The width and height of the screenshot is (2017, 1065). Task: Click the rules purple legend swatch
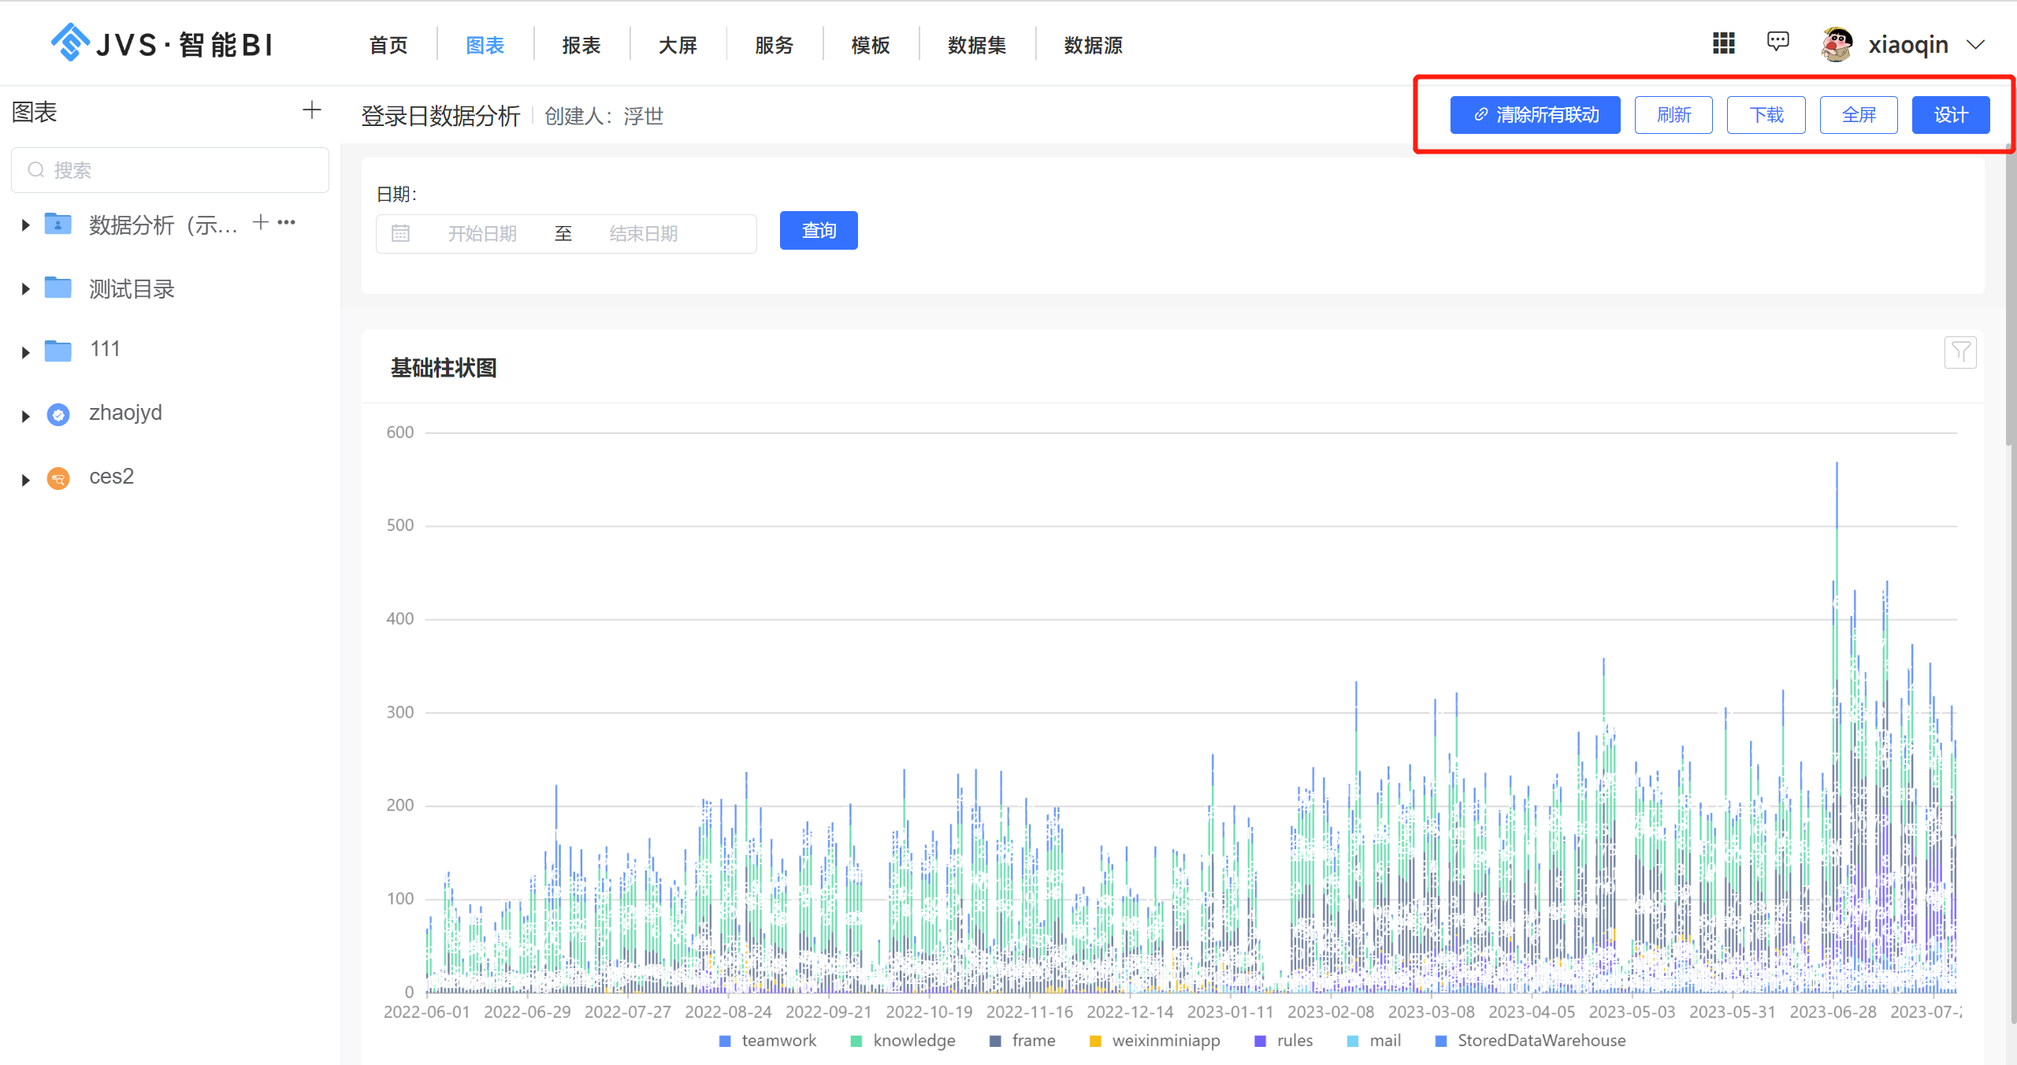1260,1040
